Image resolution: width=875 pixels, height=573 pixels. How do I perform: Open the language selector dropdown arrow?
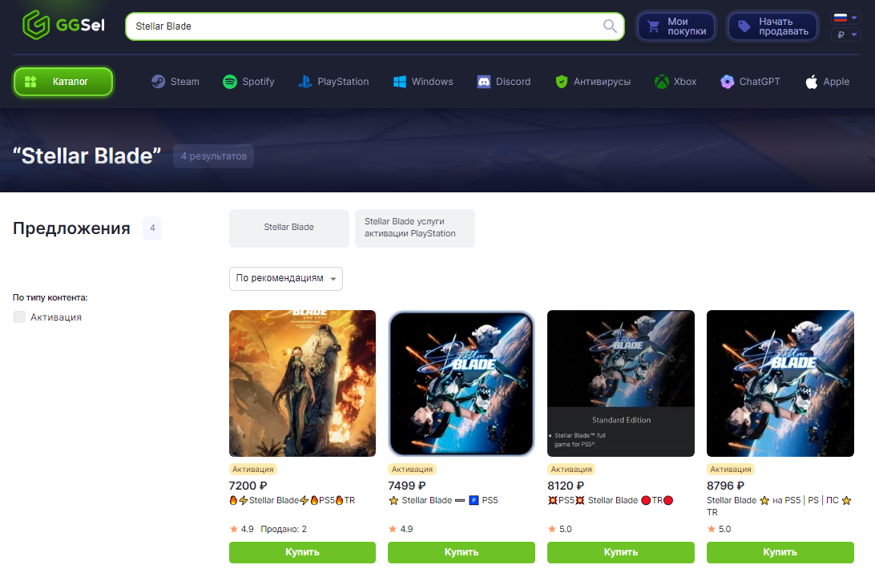(854, 18)
